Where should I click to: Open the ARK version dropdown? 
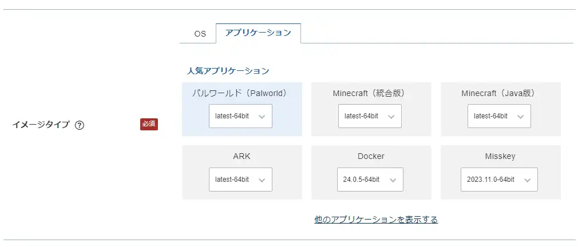[x=240, y=180]
